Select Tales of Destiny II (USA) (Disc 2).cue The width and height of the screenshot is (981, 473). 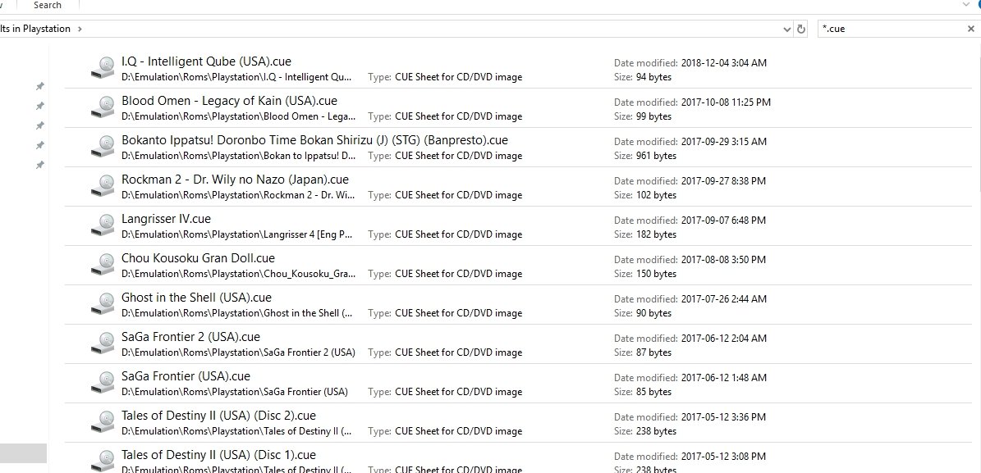click(x=219, y=416)
